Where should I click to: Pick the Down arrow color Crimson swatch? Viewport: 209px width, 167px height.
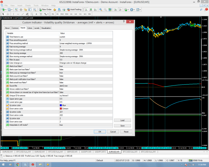[61, 109]
